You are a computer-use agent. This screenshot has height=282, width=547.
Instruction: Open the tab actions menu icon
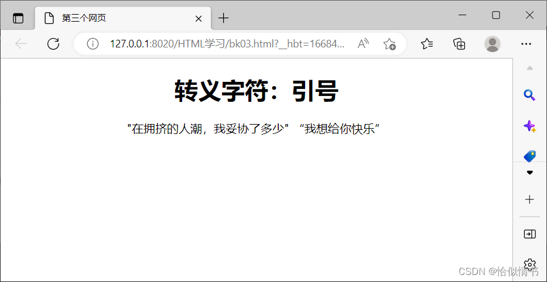18,18
